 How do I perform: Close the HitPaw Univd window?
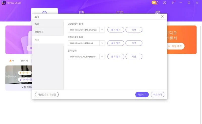coord(197,3)
